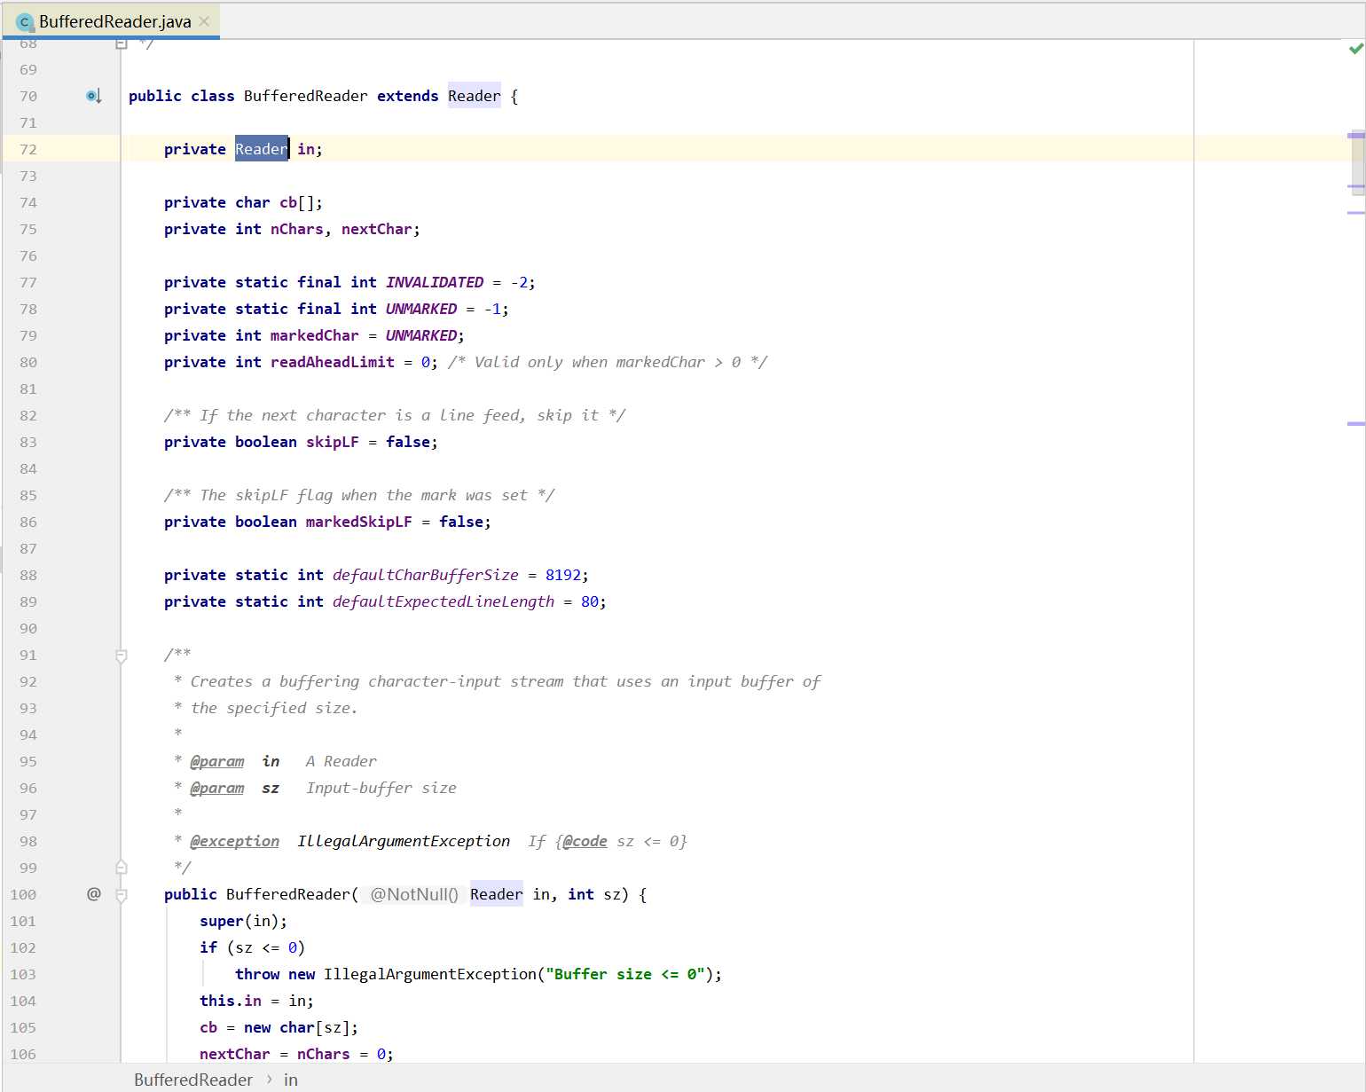The height and width of the screenshot is (1092, 1366).
Task: Click the green inspection checkmark icon
Action: tap(1355, 49)
